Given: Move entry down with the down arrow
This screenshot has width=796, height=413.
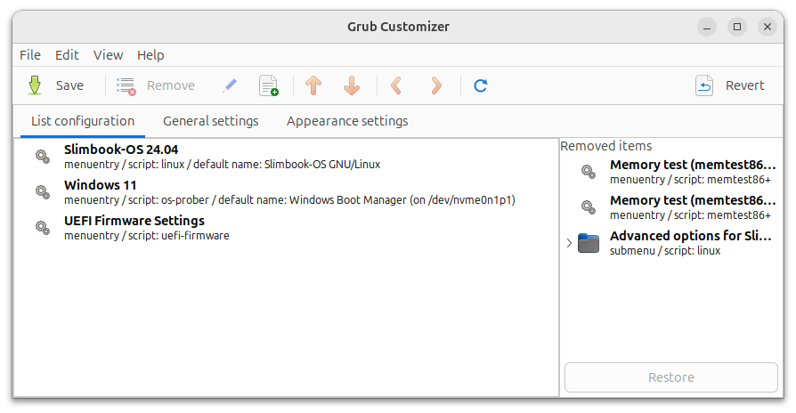Looking at the screenshot, I should 352,85.
